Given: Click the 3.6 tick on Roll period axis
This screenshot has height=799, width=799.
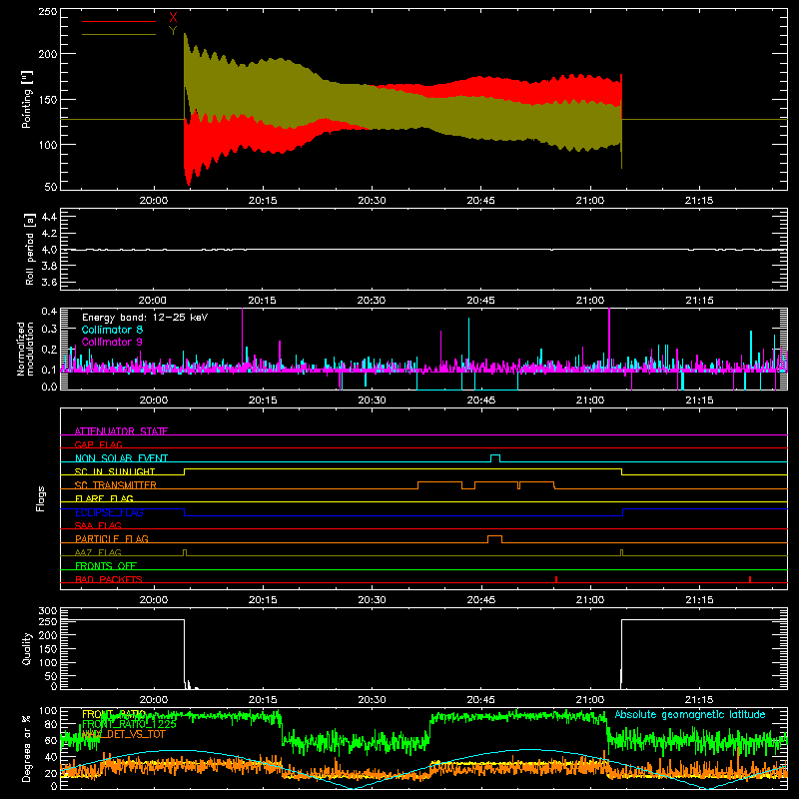Looking at the screenshot, I should (x=48, y=282).
